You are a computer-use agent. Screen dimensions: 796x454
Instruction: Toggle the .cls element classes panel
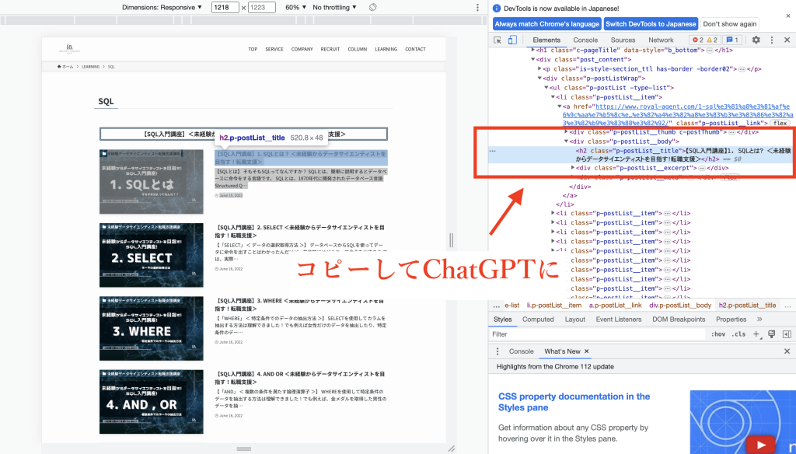point(738,334)
